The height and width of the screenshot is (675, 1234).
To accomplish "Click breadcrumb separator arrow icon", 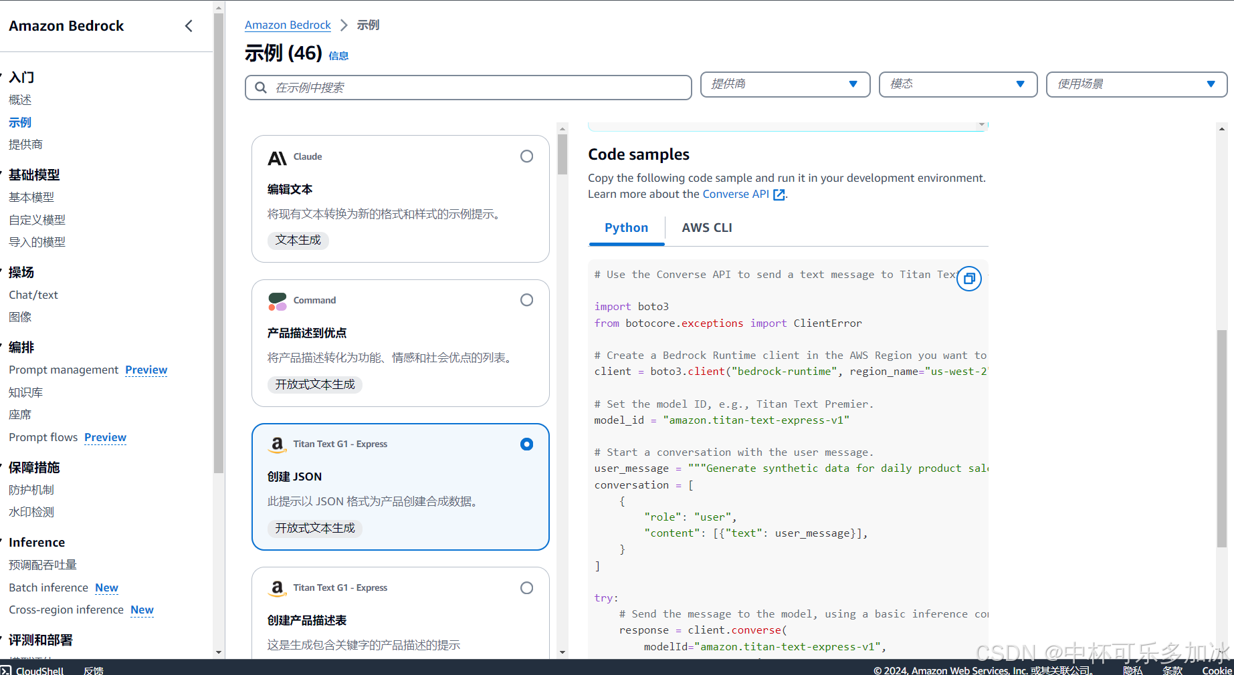I will click(x=344, y=25).
